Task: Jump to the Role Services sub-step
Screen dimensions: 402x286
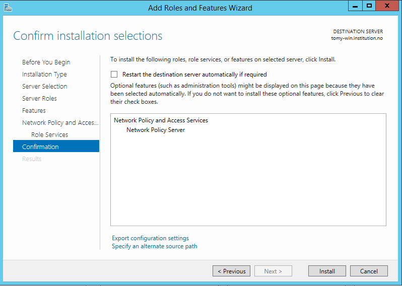Action: pyautogui.click(x=49, y=135)
